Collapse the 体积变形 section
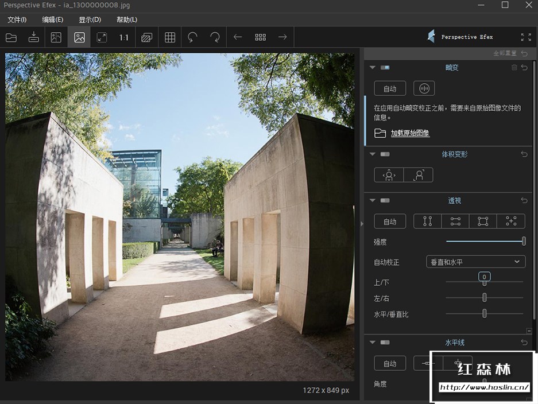The height and width of the screenshot is (404, 538). (373, 154)
